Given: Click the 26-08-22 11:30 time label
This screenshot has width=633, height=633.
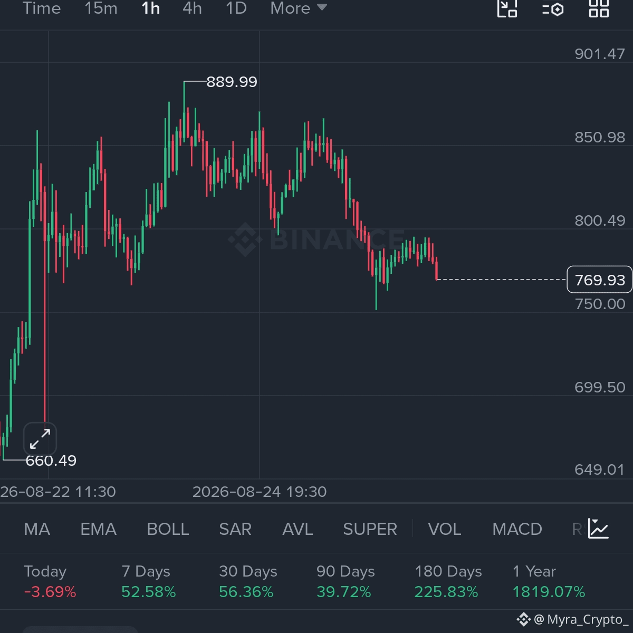Looking at the screenshot, I should click(x=58, y=492).
